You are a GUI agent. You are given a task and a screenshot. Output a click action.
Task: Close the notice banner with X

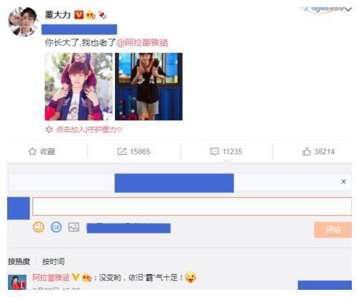click(x=343, y=181)
